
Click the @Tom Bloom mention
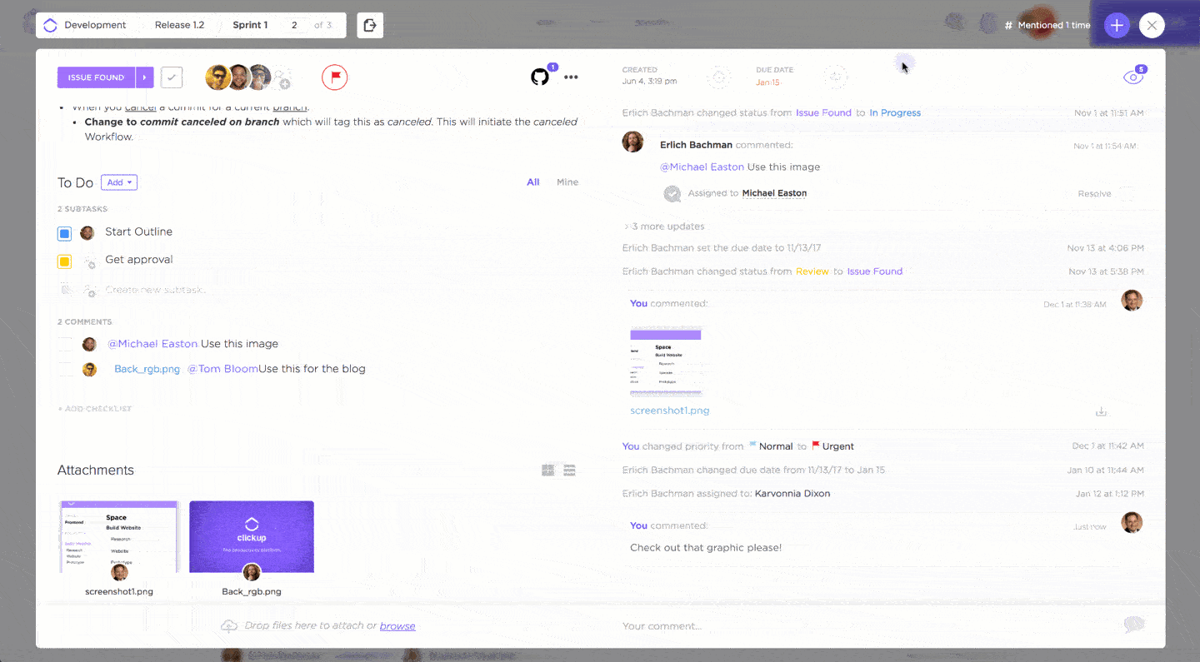pyautogui.click(x=222, y=369)
